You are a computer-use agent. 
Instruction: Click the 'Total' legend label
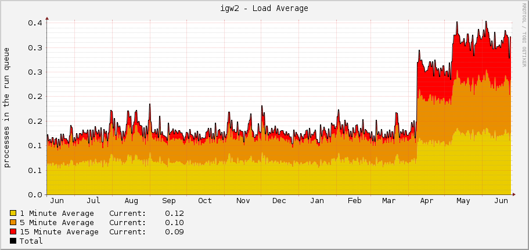click(31, 241)
